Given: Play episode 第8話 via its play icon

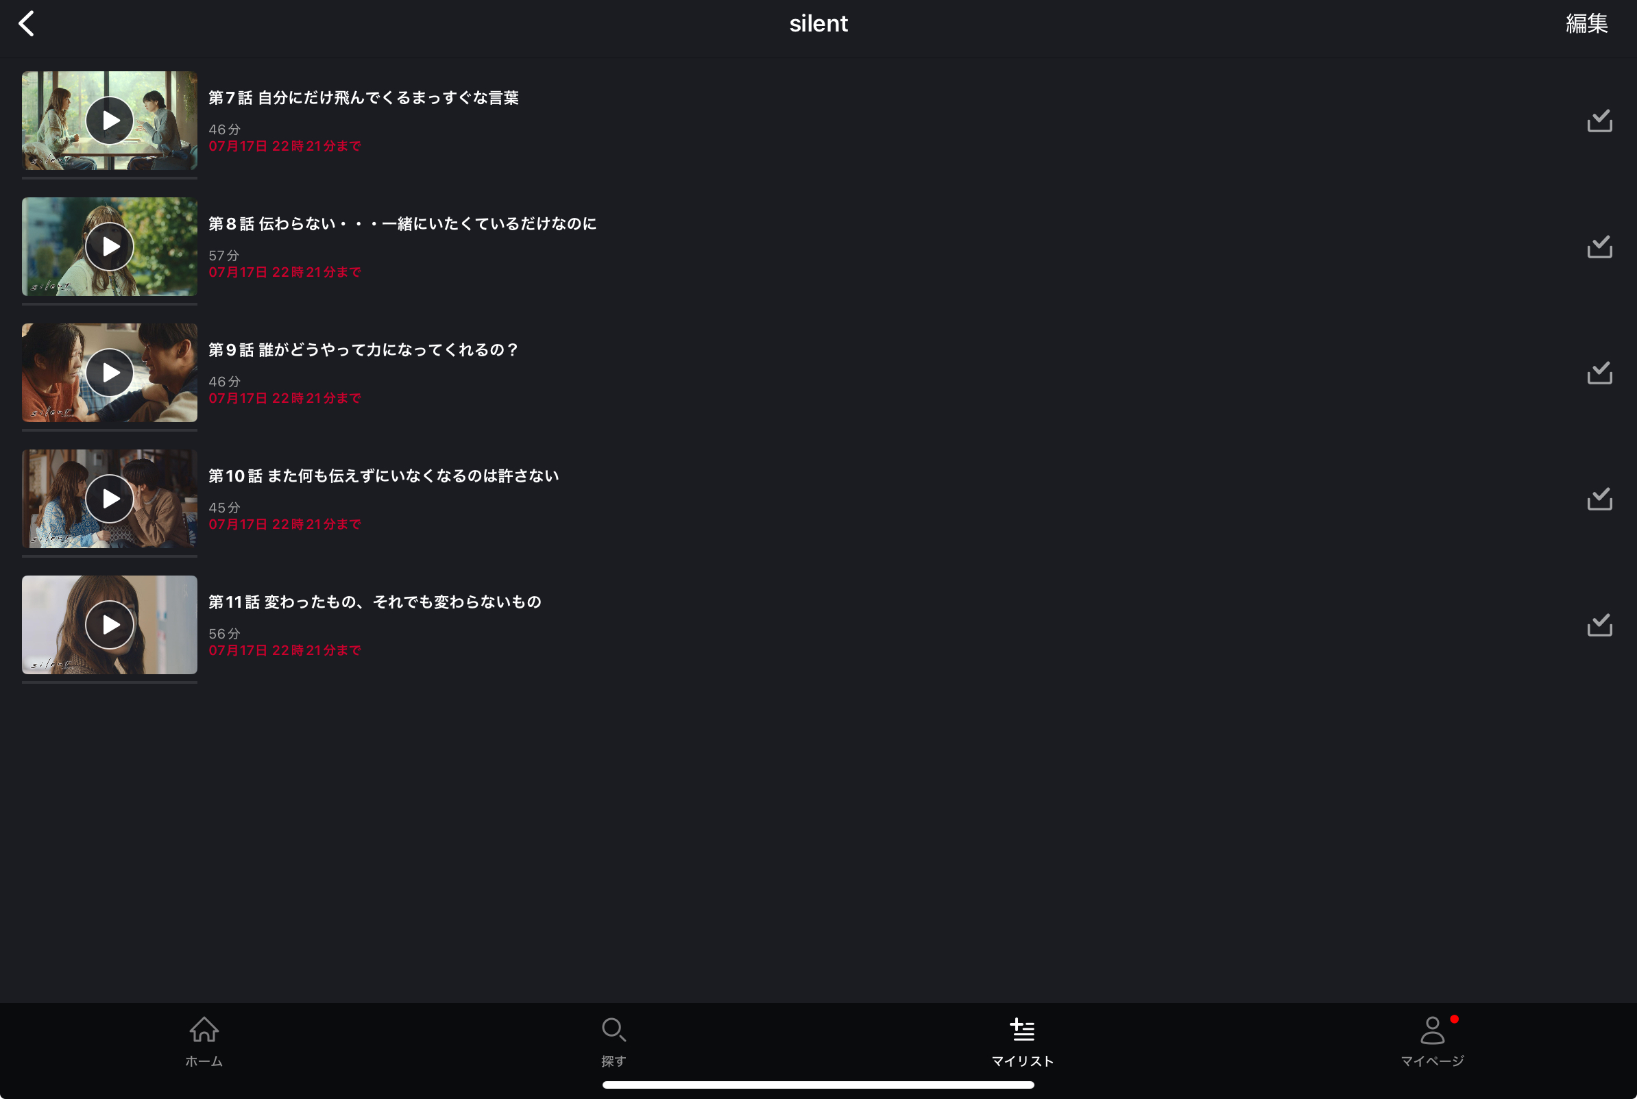Looking at the screenshot, I should coord(110,247).
